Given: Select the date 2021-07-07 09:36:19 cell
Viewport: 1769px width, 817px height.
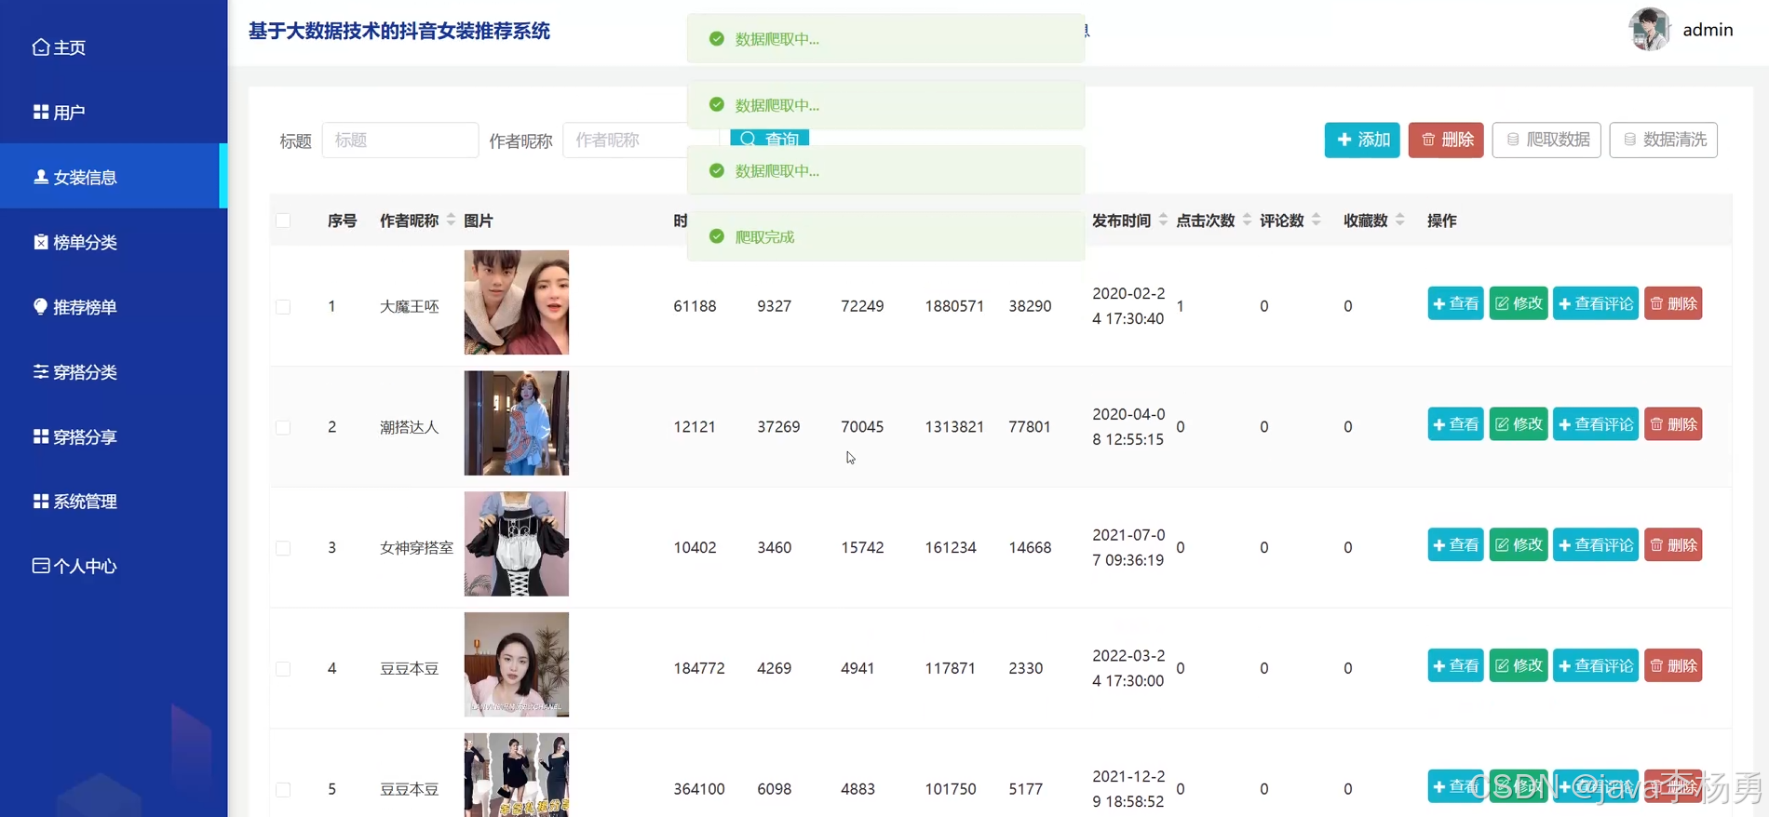Looking at the screenshot, I should 1128,547.
